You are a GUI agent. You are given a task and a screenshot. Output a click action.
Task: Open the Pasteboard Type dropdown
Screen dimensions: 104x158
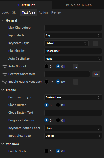coord(73,97)
